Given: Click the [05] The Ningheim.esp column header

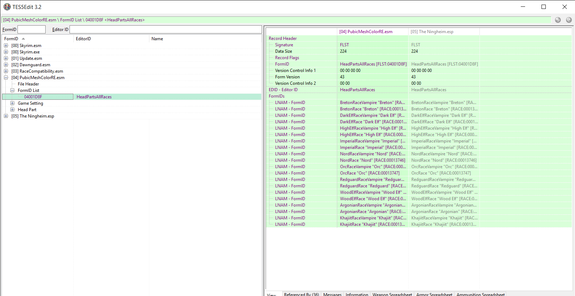Looking at the screenshot, I should click(444, 32).
